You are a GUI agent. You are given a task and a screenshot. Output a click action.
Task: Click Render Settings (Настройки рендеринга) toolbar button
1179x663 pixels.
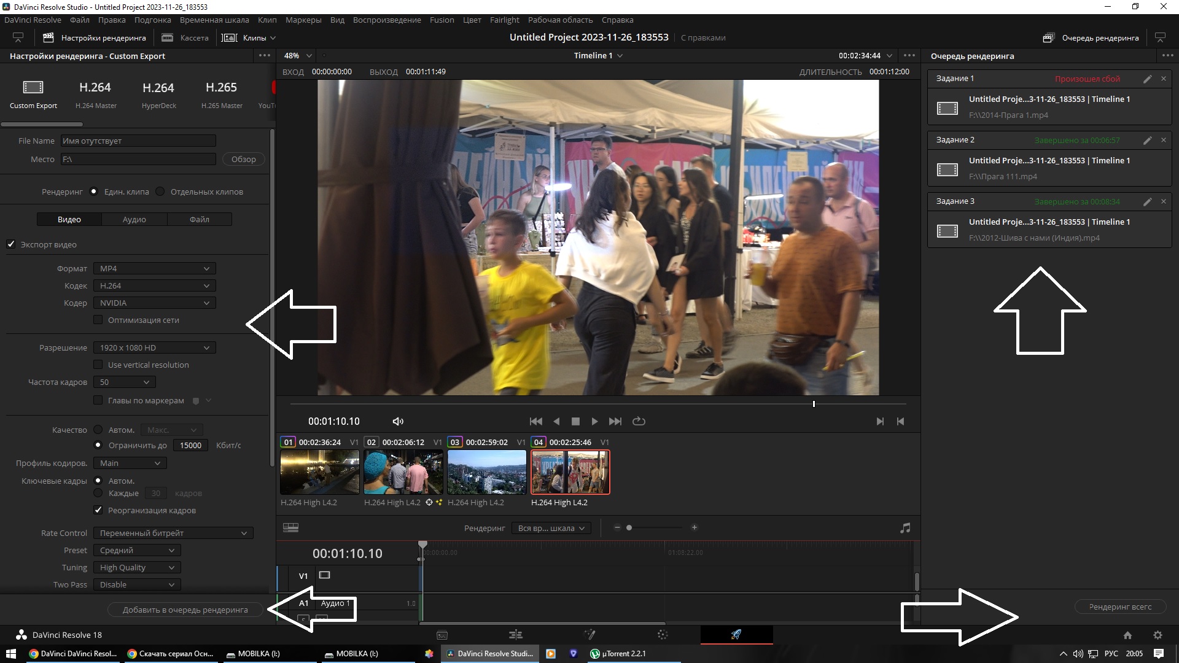tap(95, 37)
